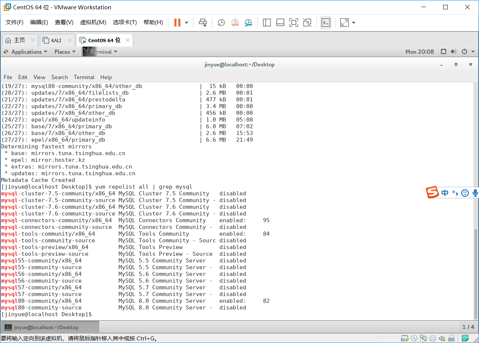479x343 pixels.
Task: Open the terminal Search menu
Action: 60,77
